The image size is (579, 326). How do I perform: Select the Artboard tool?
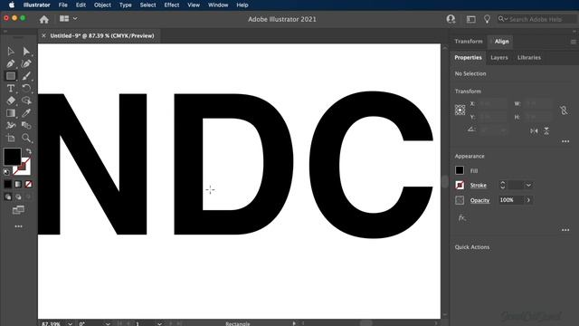11,139
